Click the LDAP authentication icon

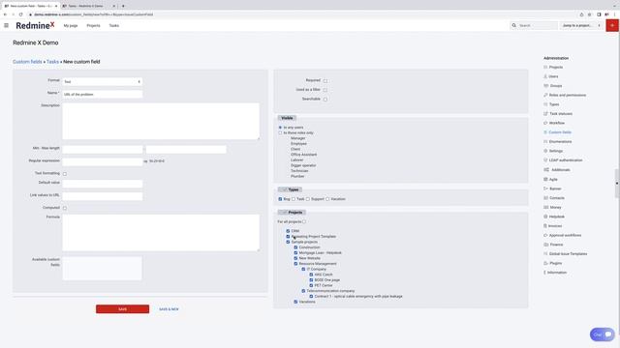coord(545,160)
